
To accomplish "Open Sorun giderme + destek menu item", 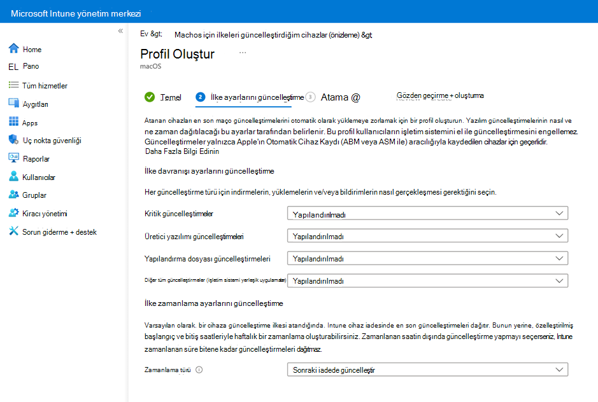I will (x=59, y=232).
